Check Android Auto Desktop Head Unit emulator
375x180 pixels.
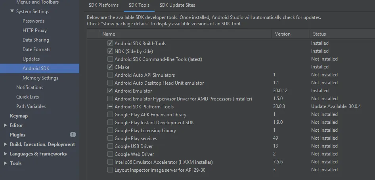pyautogui.click(x=110, y=83)
